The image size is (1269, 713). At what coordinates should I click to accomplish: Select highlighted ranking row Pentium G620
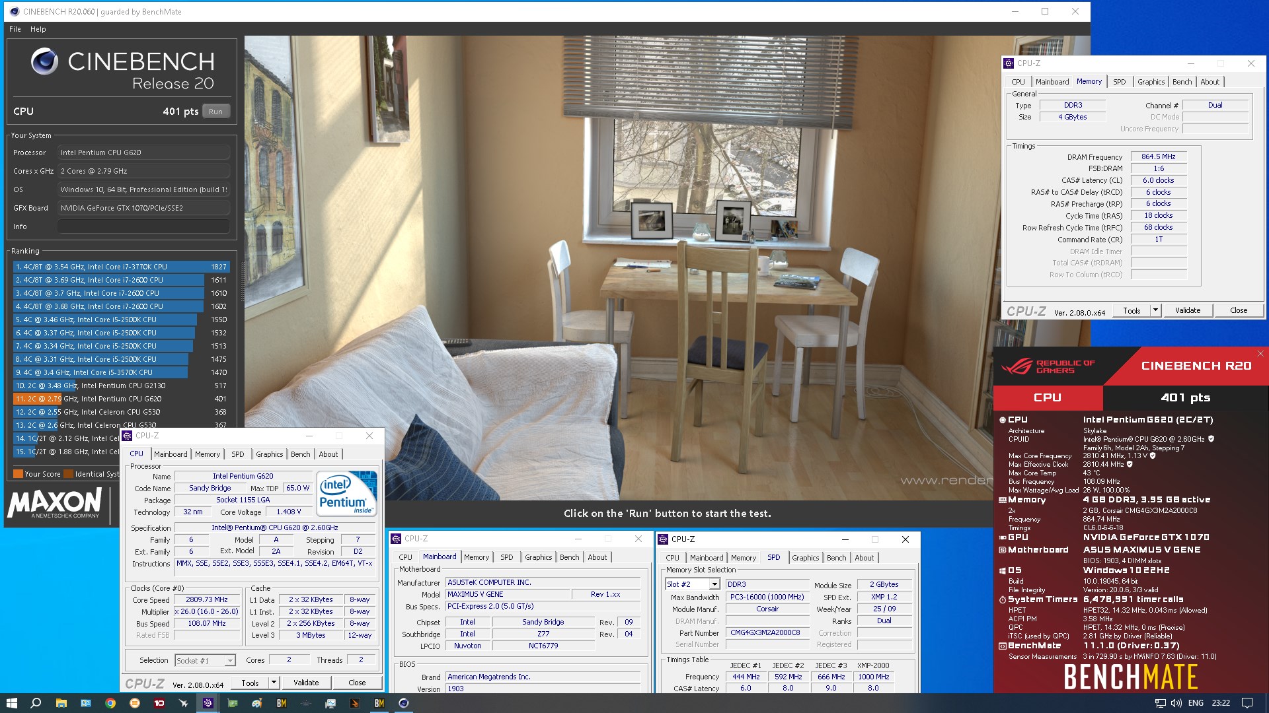click(121, 399)
